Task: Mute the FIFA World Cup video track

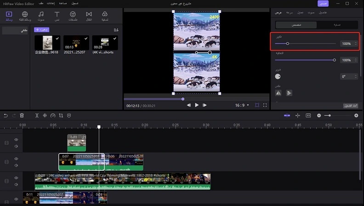Action: [x=16, y=184]
